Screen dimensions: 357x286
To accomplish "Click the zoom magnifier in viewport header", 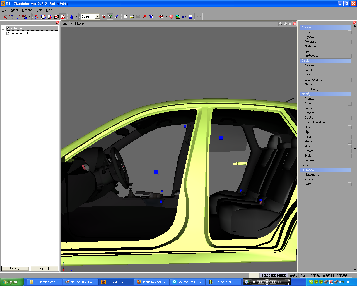I will 281,24.
